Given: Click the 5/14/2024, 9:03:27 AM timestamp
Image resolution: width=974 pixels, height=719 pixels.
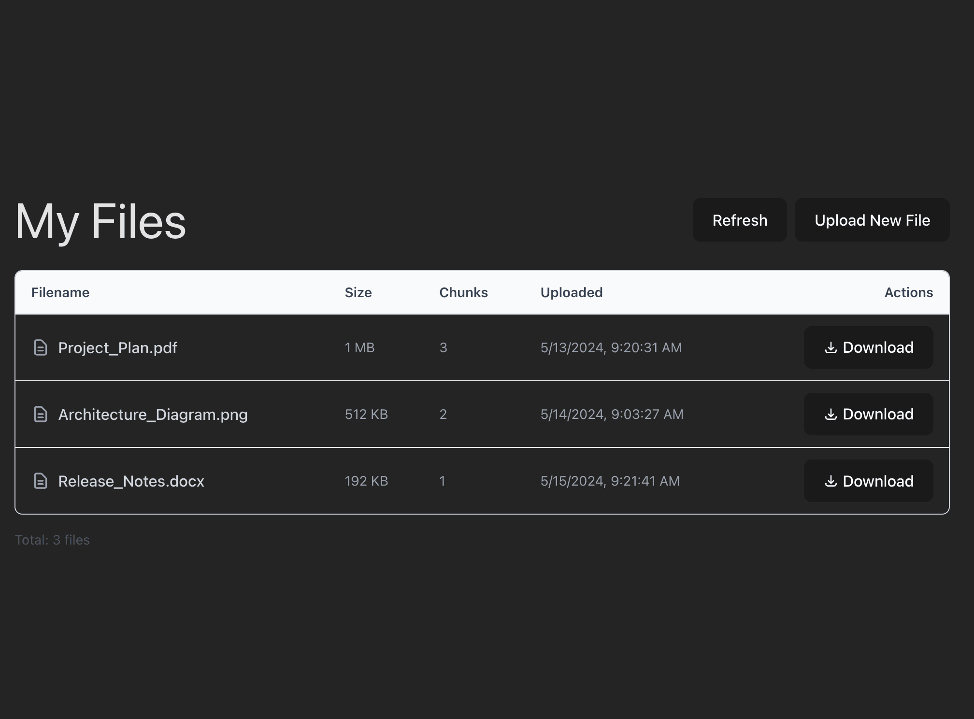Looking at the screenshot, I should [612, 414].
